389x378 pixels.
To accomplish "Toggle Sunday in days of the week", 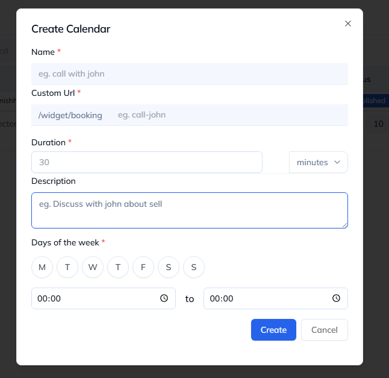I will coord(194,267).
